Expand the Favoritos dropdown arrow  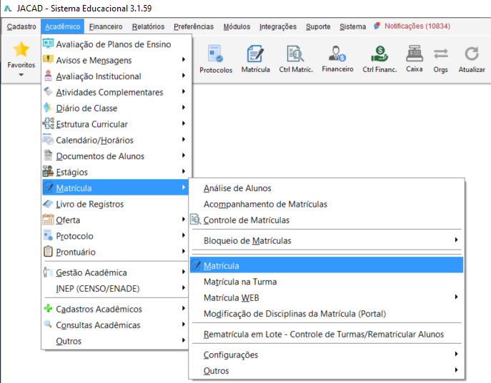pos(21,75)
